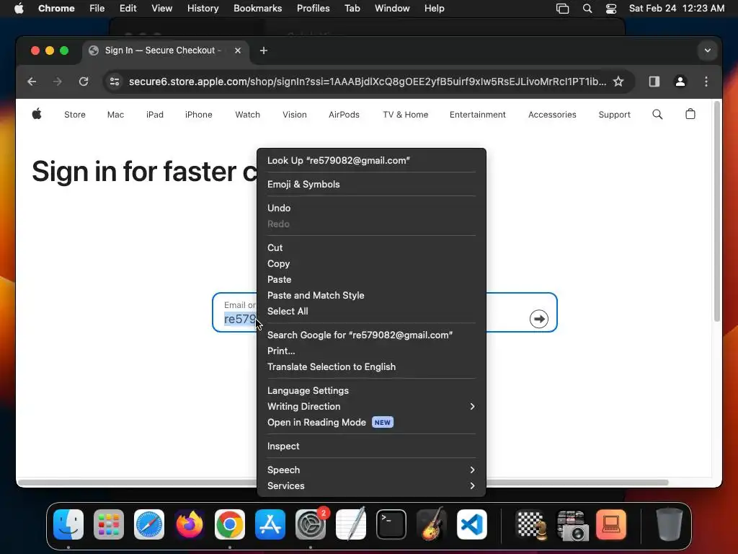738x554 pixels.
Task: Open the Store link in Apple nav
Action: (x=75, y=115)
